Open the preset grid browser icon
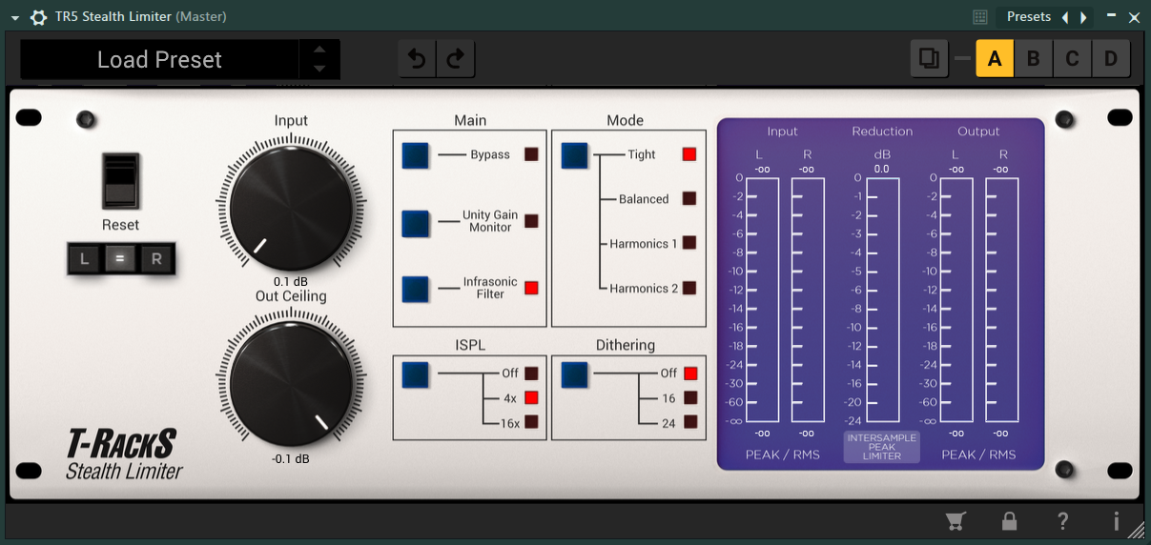1151x545 pixels. pos(980,17)
